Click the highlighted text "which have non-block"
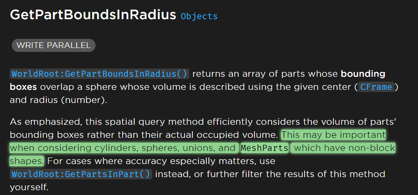The image size is (418, 195). (344, 148)
